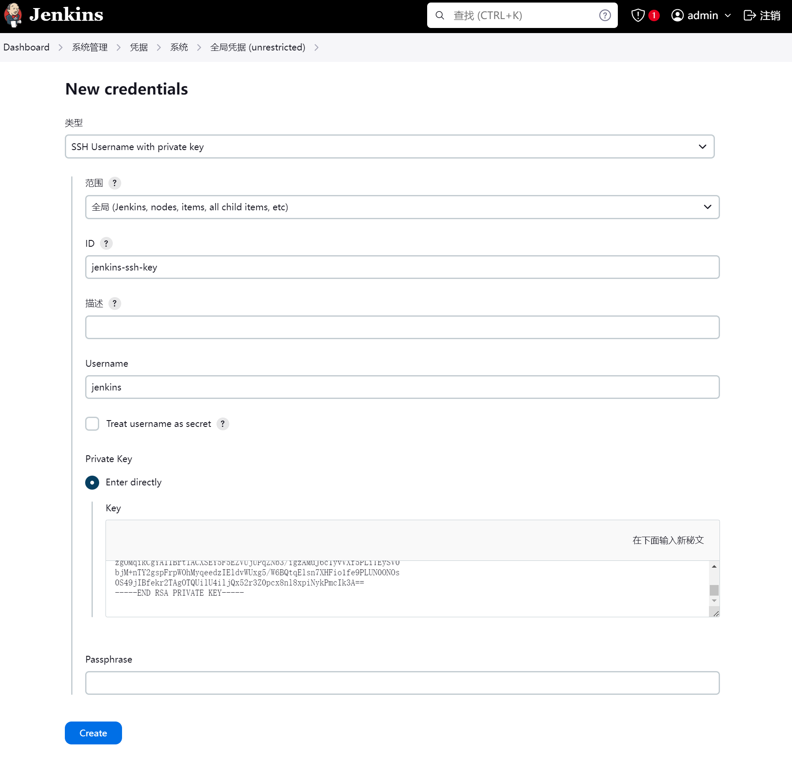
Task: Show help for 描述 field
Action: click(114, 304)
